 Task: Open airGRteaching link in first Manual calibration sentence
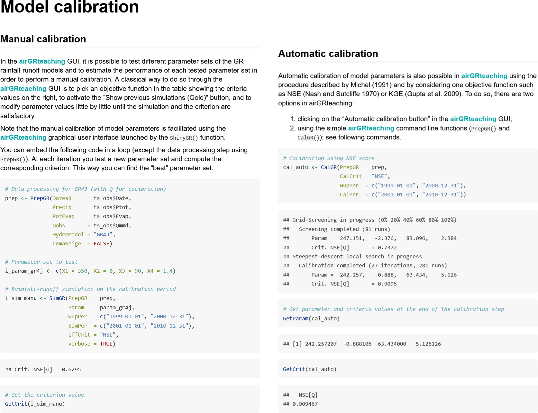coord(42,61)
